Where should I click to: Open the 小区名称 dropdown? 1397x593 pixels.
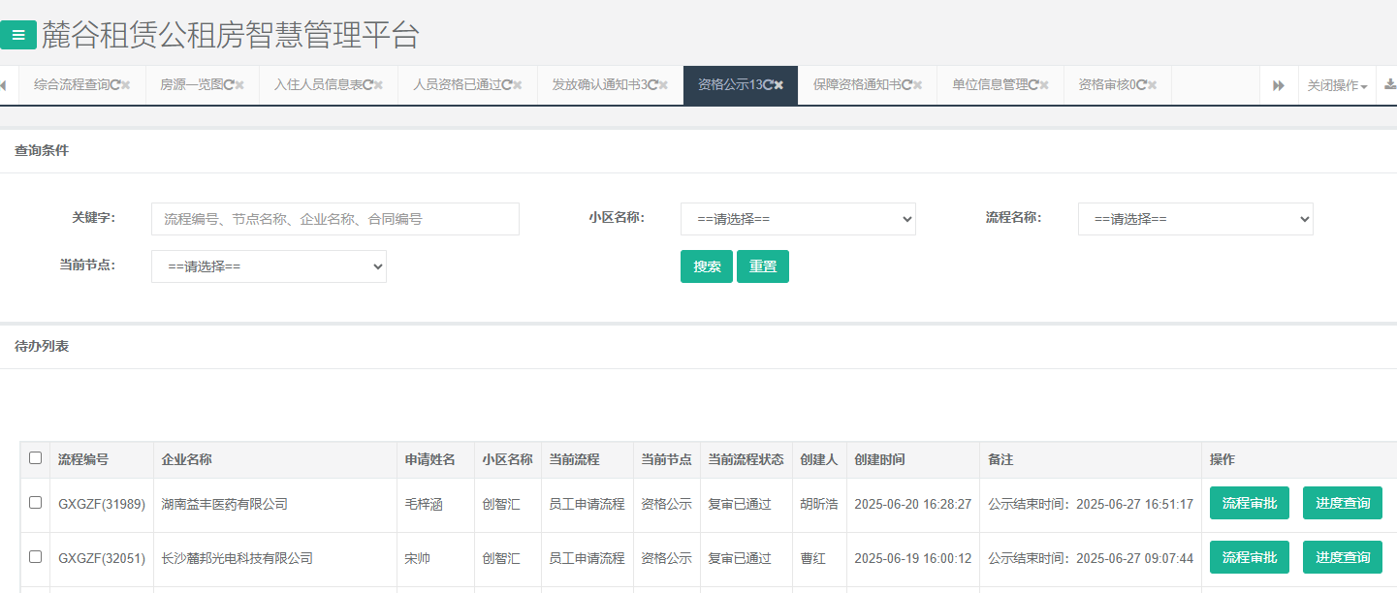(798, 219)
